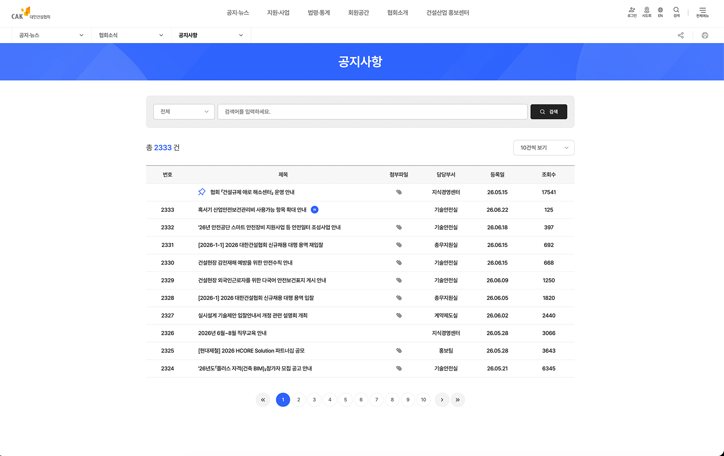Click the 등록일 column header

click(x=497, y=175)
